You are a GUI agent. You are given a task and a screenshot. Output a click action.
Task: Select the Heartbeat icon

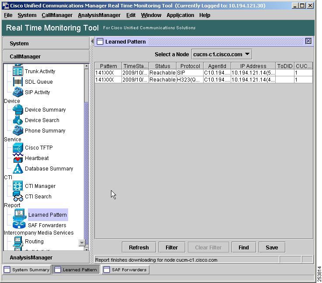click(18, 158)
